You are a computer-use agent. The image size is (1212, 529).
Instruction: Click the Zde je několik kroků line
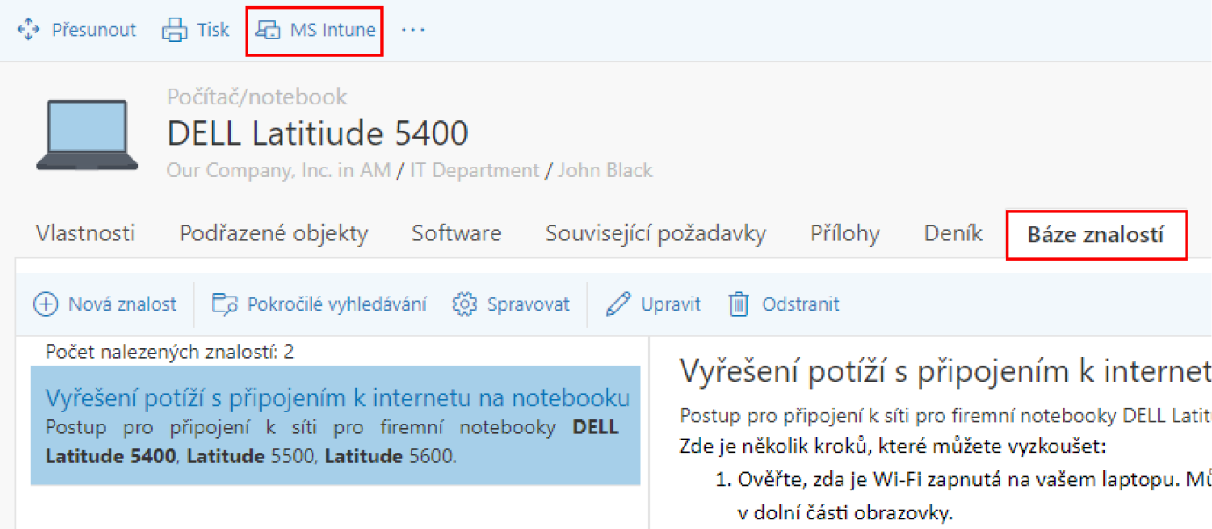coord(893,445)
